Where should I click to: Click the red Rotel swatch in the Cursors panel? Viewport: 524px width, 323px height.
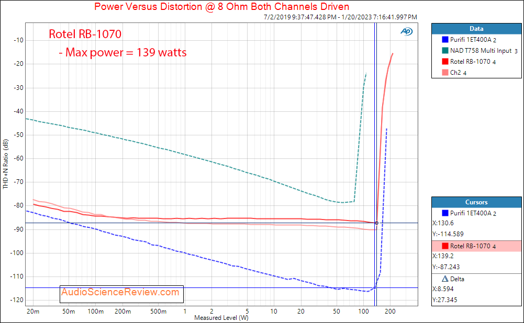(445, 246)
